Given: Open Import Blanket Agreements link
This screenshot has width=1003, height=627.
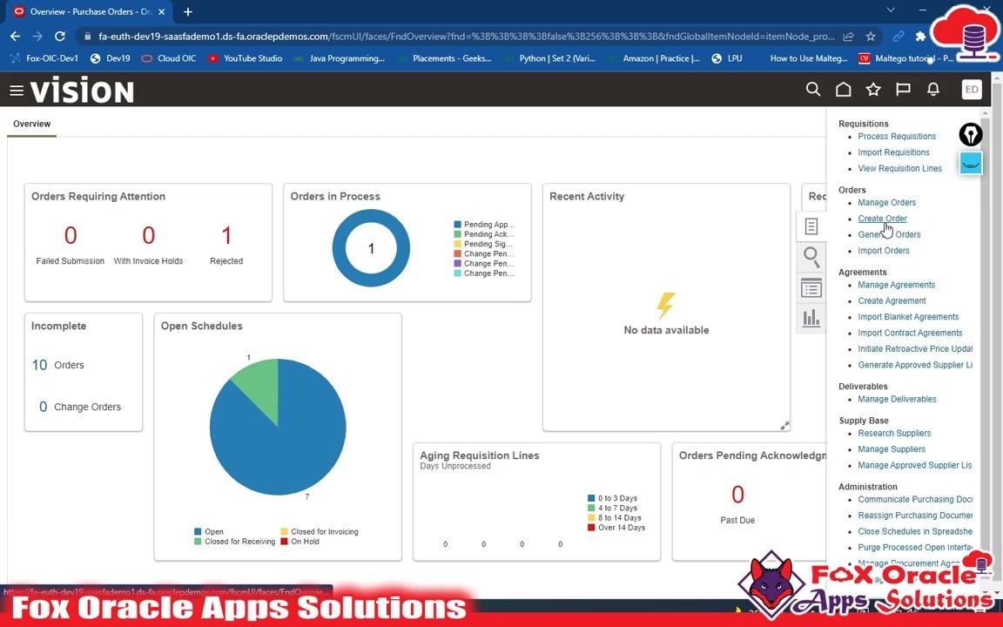Looking at the screenshot, I should (908, 317).
